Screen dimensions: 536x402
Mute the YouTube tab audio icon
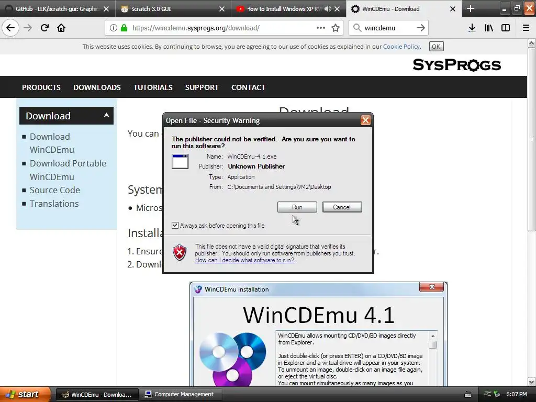tap(328, 9)
